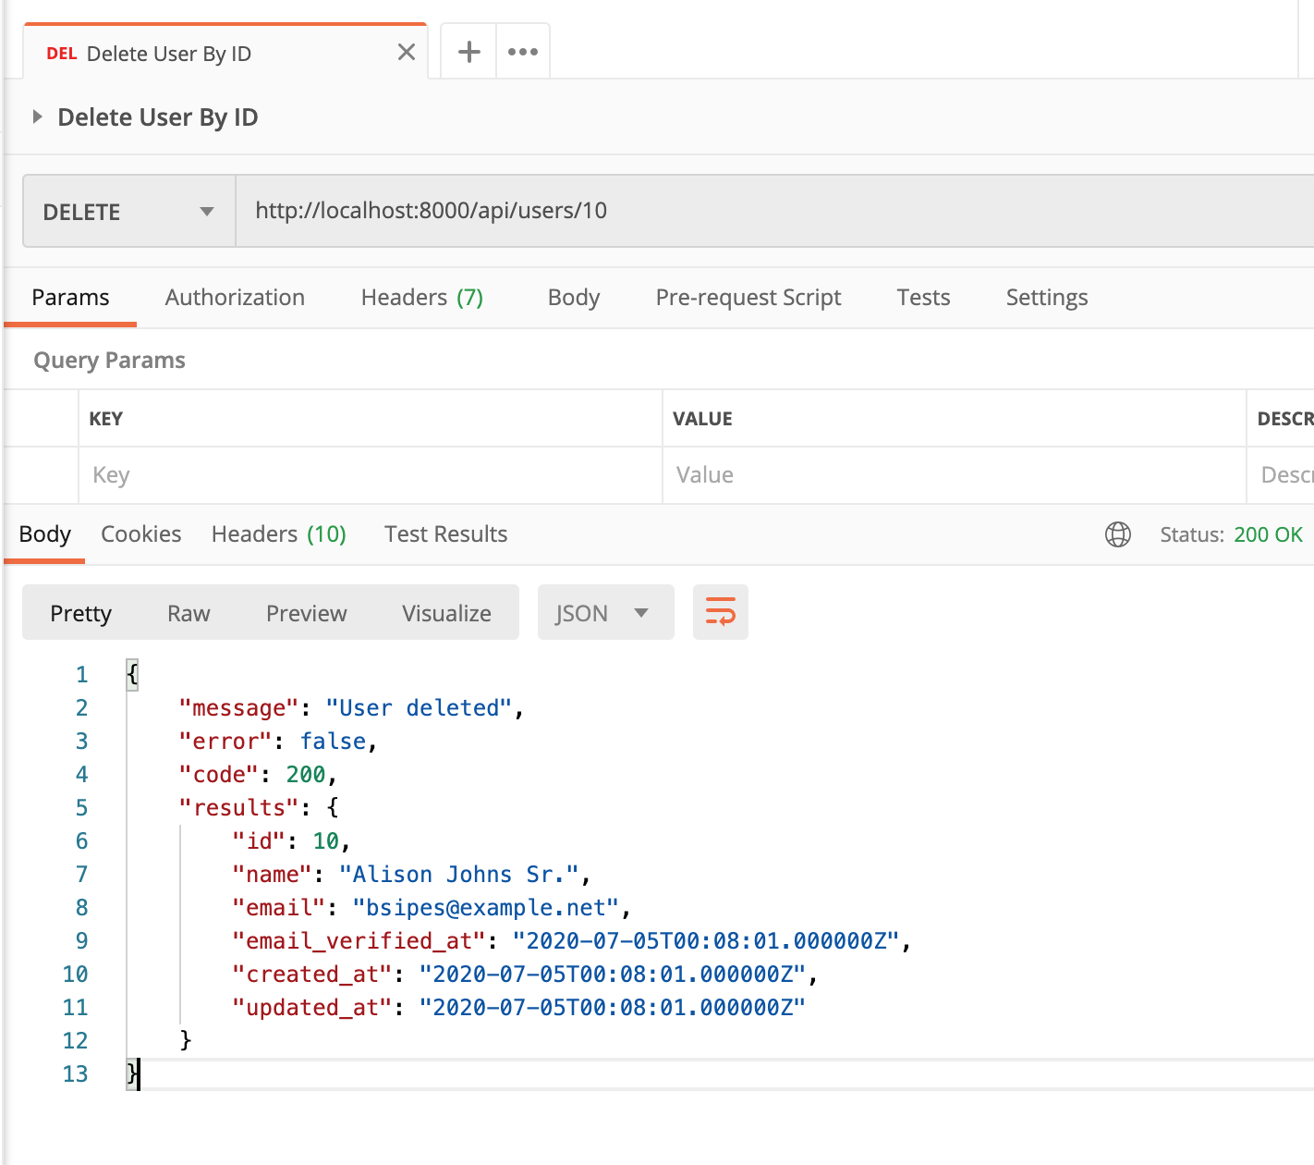The width and height of the screenshot is (1314, 1165).
Task: Select the Params tab
Action: tap(70, 298)
